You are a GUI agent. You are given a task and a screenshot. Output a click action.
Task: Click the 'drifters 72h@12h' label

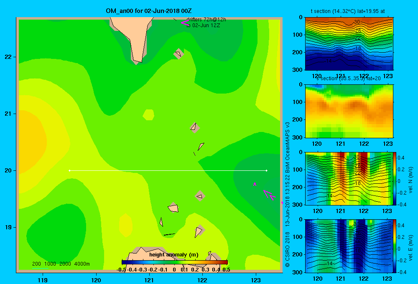tap(206, 20)
